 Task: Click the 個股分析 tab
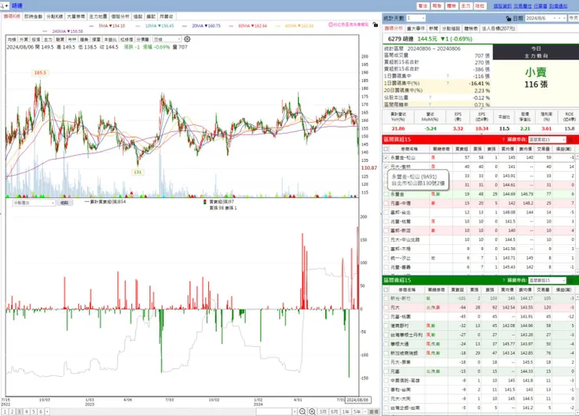point(120,16)
